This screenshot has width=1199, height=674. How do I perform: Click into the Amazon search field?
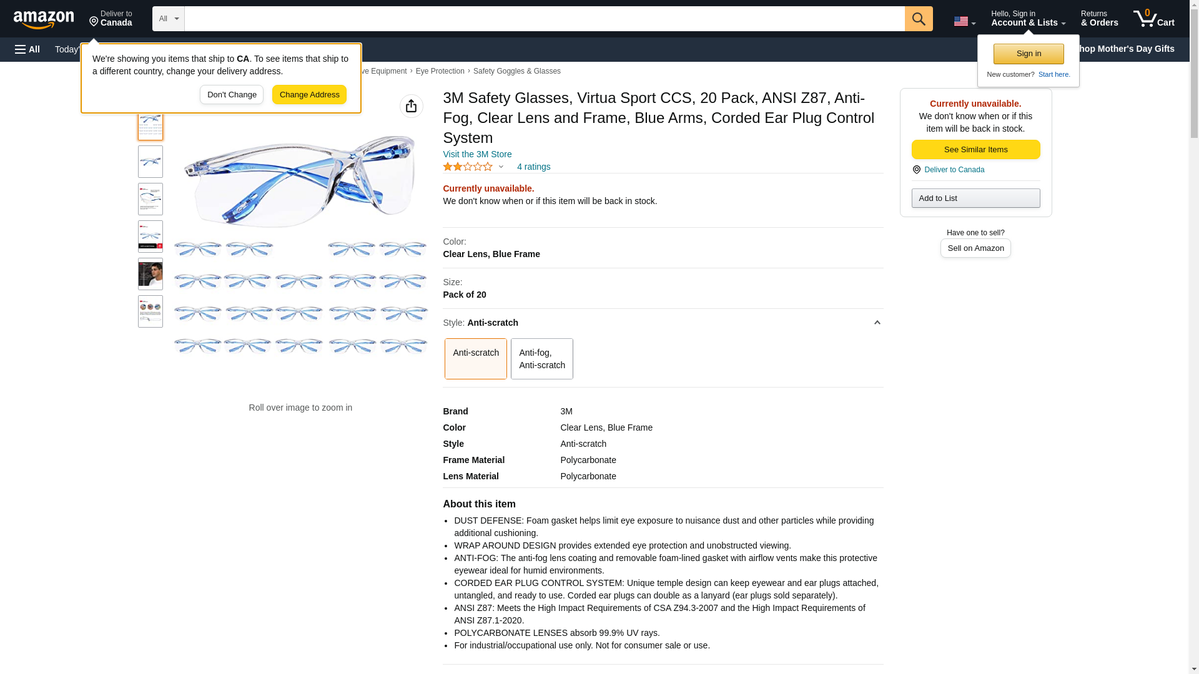(x=543, y=19)
